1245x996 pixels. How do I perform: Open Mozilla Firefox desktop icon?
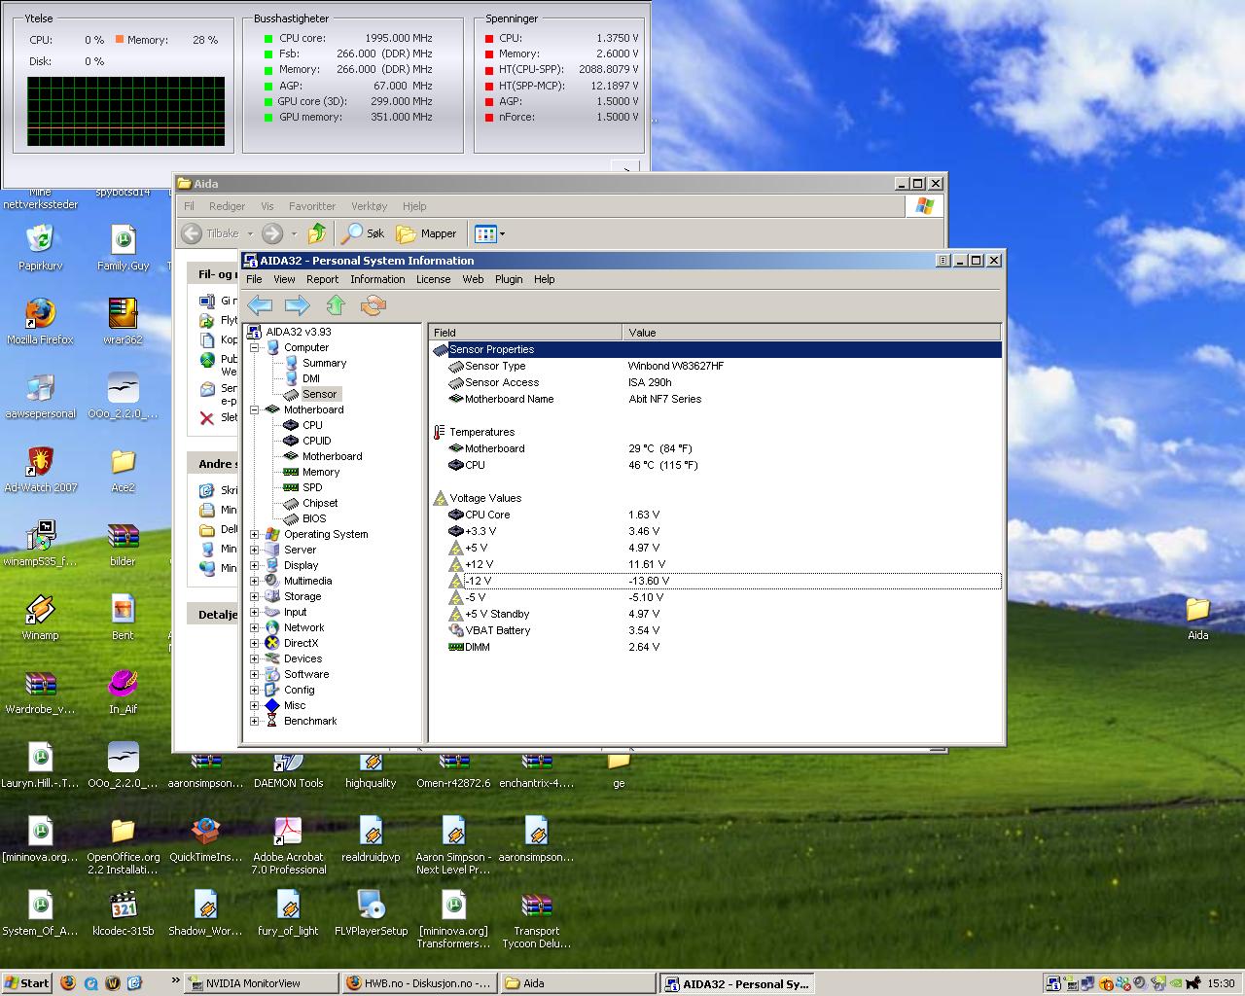pos(40,321)
